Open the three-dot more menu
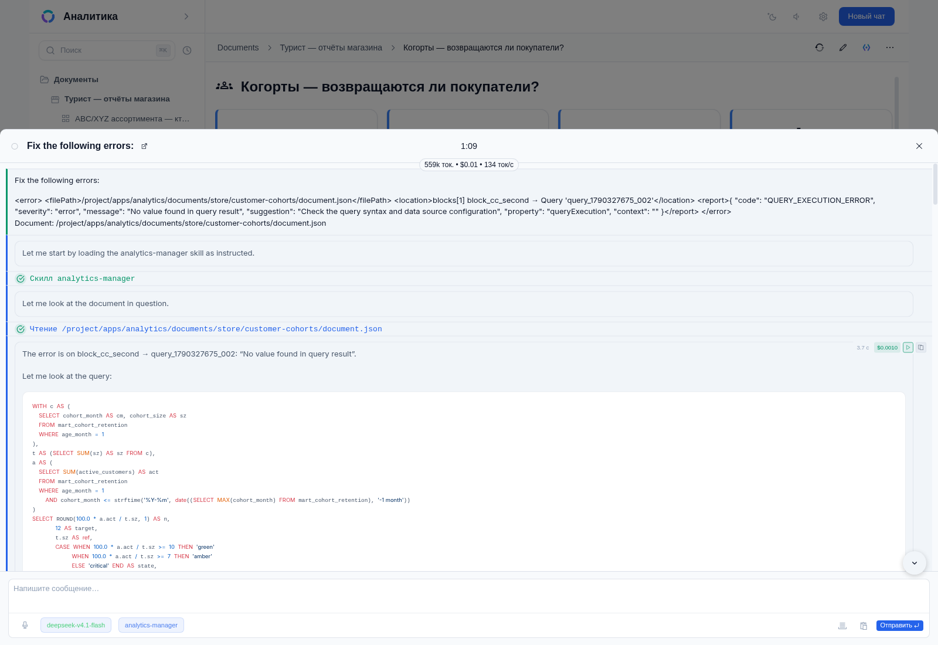938x645 pixels. [x=890, y=47]
